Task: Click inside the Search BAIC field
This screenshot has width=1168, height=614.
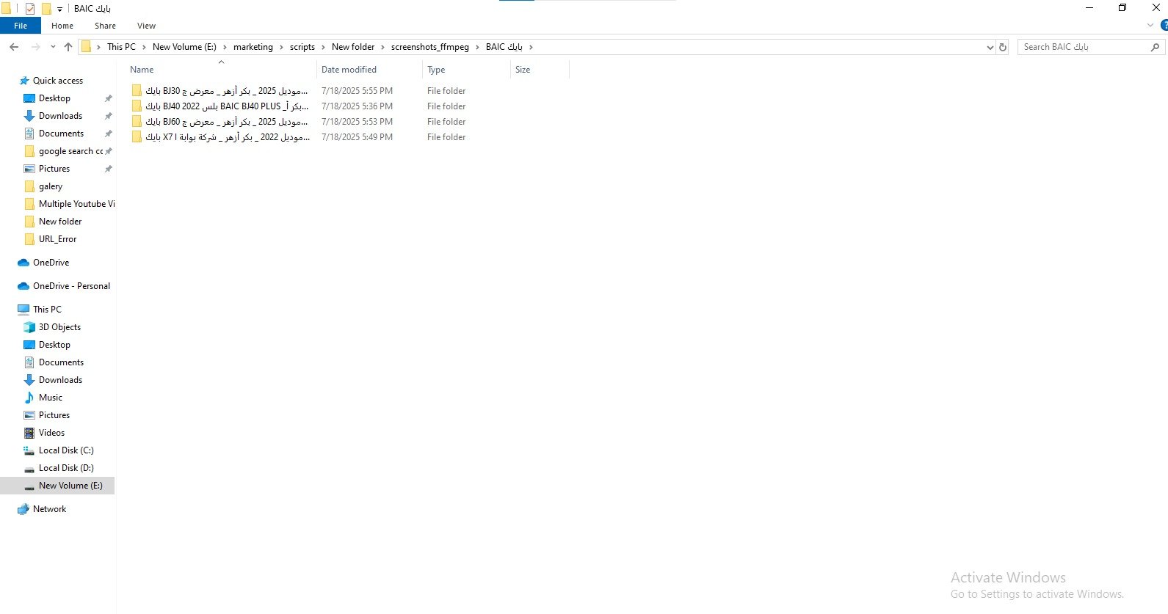Action: pos(1083,47)
